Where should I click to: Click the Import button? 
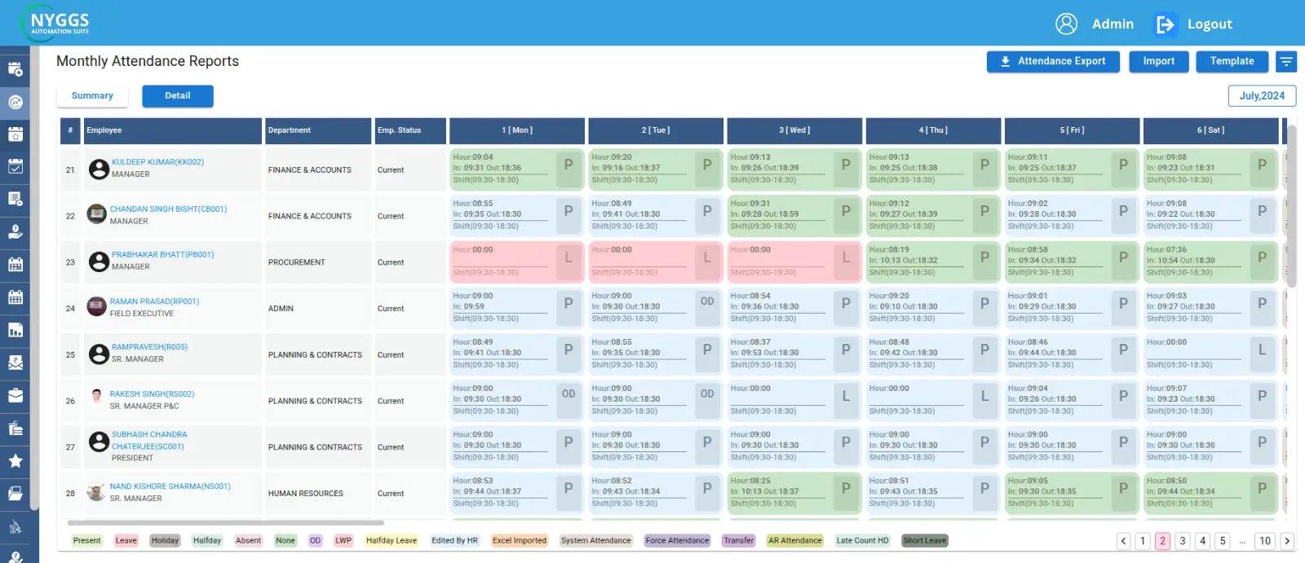pos(1159,62)
